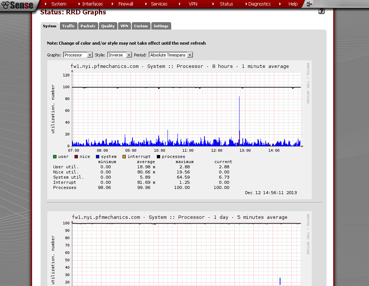The width and height of the screenshot is (369, 286).
Task: Switch to the Custom tab
Action: point(141,26)
